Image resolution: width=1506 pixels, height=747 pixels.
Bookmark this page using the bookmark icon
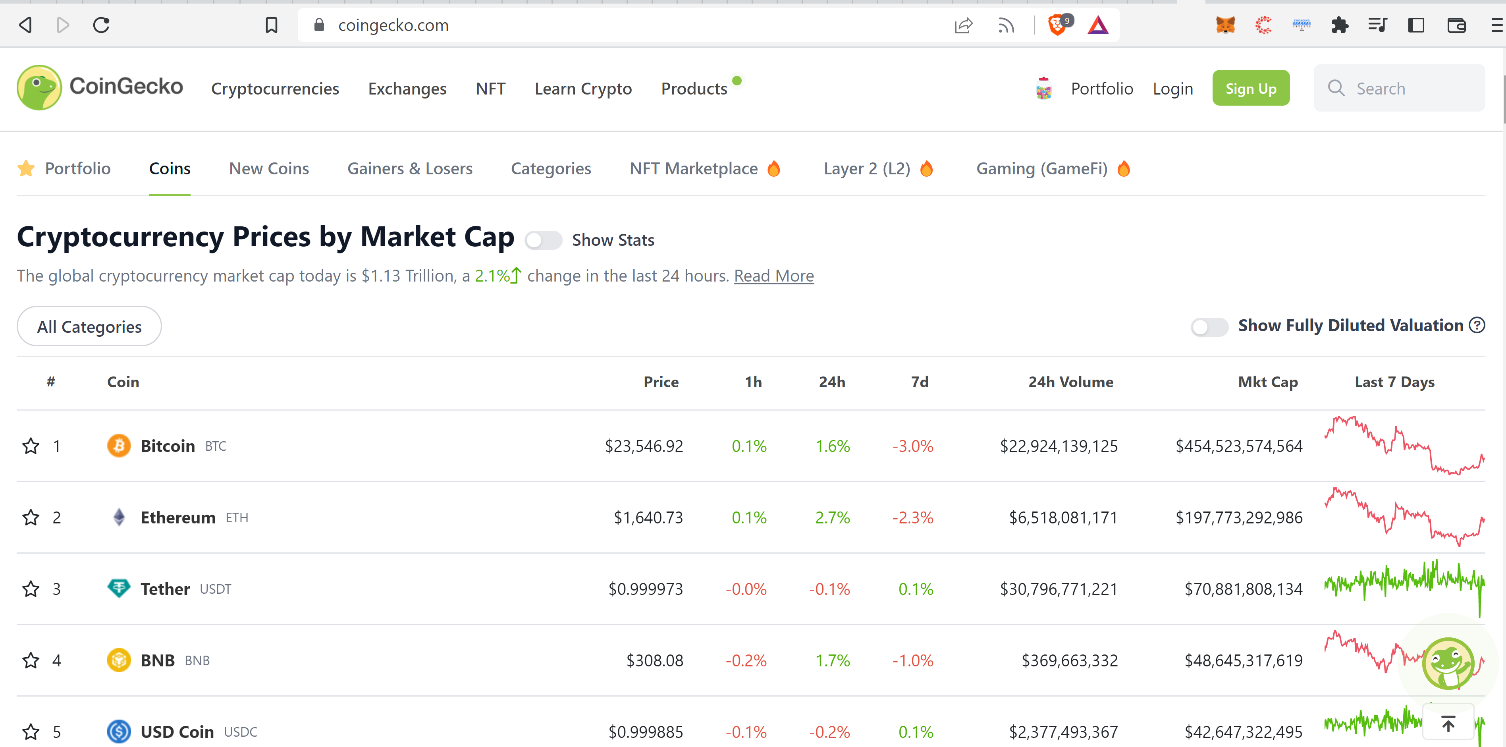tap(271, 25)
